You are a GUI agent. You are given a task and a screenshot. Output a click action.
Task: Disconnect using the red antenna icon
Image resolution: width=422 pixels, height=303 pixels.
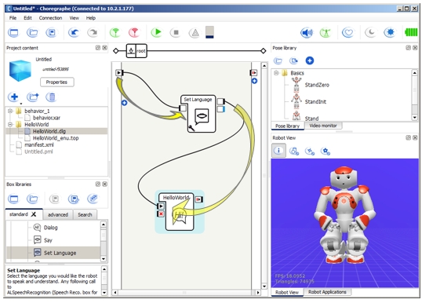click(134, 33)
